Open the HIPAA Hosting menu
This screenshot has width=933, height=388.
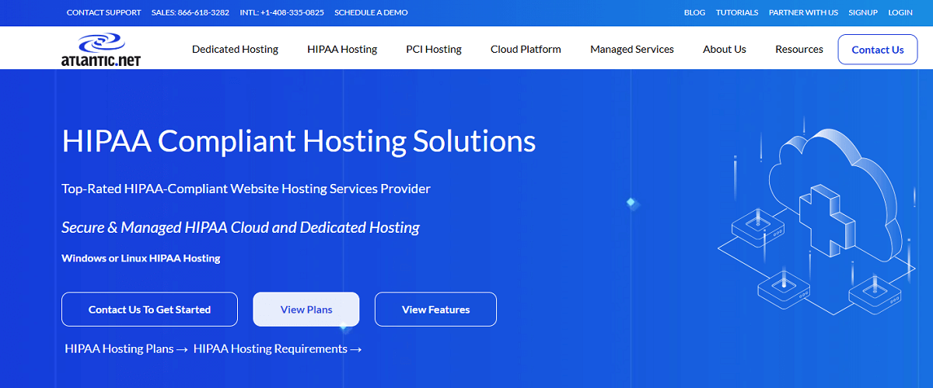[x=342, y=49]
